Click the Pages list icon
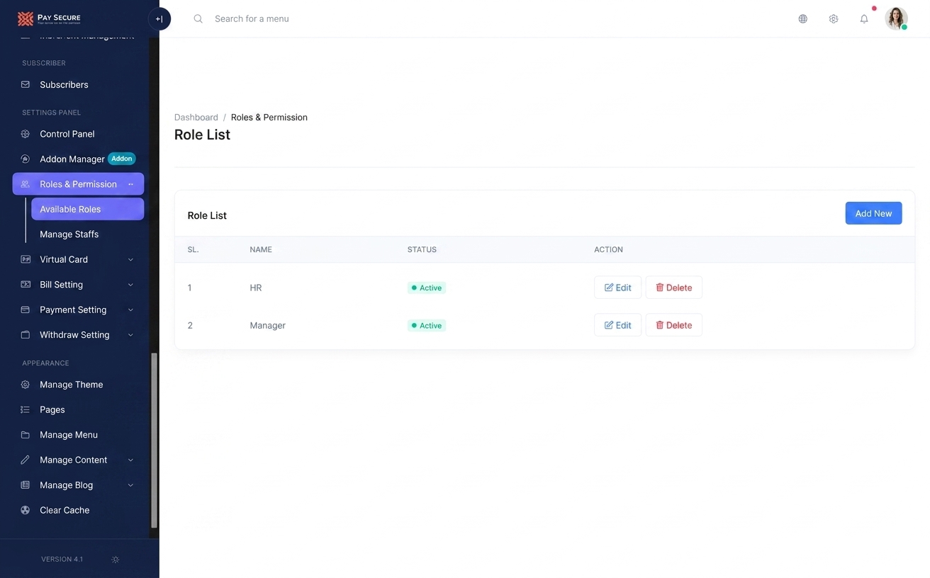 pyautogui.click(x=26, y=409)
